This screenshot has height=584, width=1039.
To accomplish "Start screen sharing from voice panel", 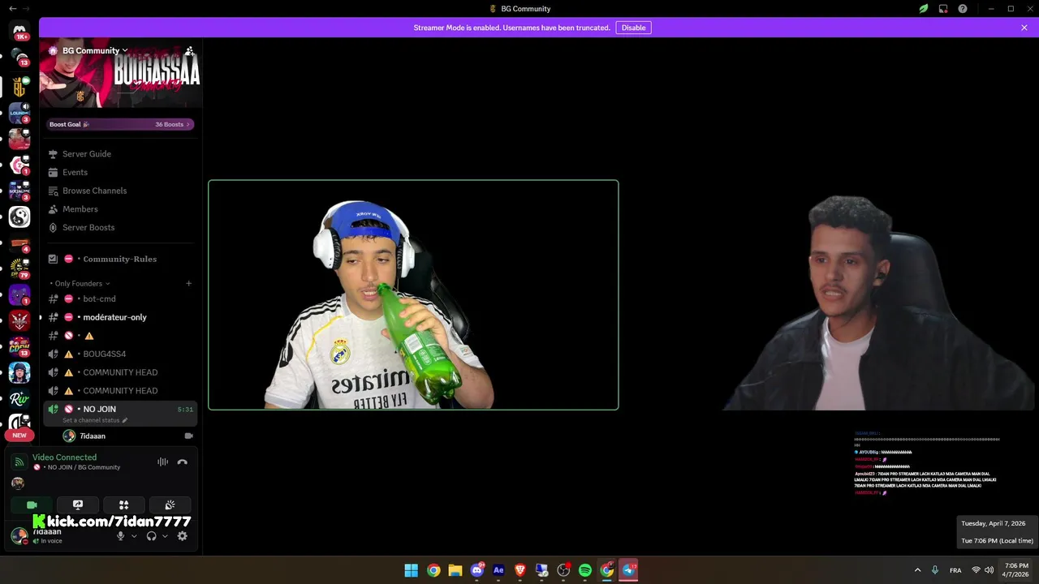I will 78,505.
